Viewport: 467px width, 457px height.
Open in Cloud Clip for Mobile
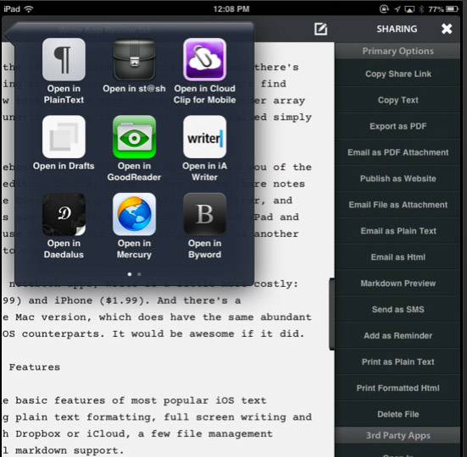[x=204, y=59]
